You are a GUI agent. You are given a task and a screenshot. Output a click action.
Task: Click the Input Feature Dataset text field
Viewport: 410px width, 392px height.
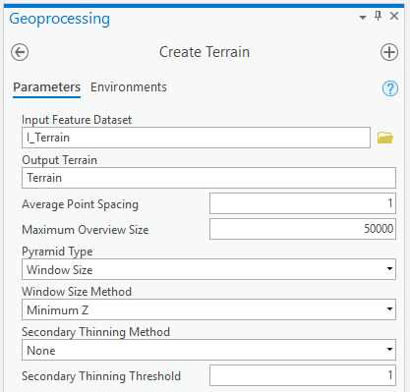pos(196,138)
